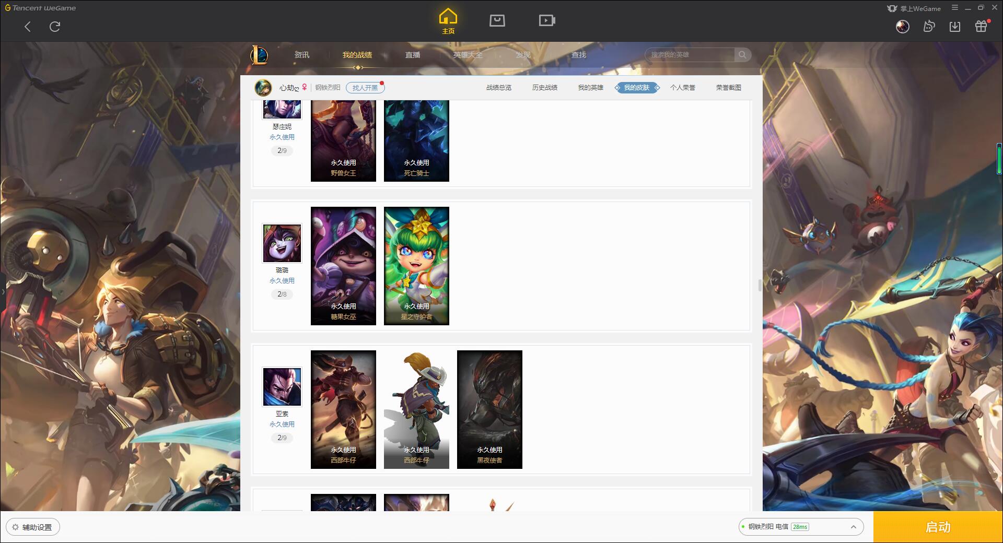Switch to 历史战绩 sub-tab
The width and height of the screenshot is (1003, 543).
coord(545,88)
